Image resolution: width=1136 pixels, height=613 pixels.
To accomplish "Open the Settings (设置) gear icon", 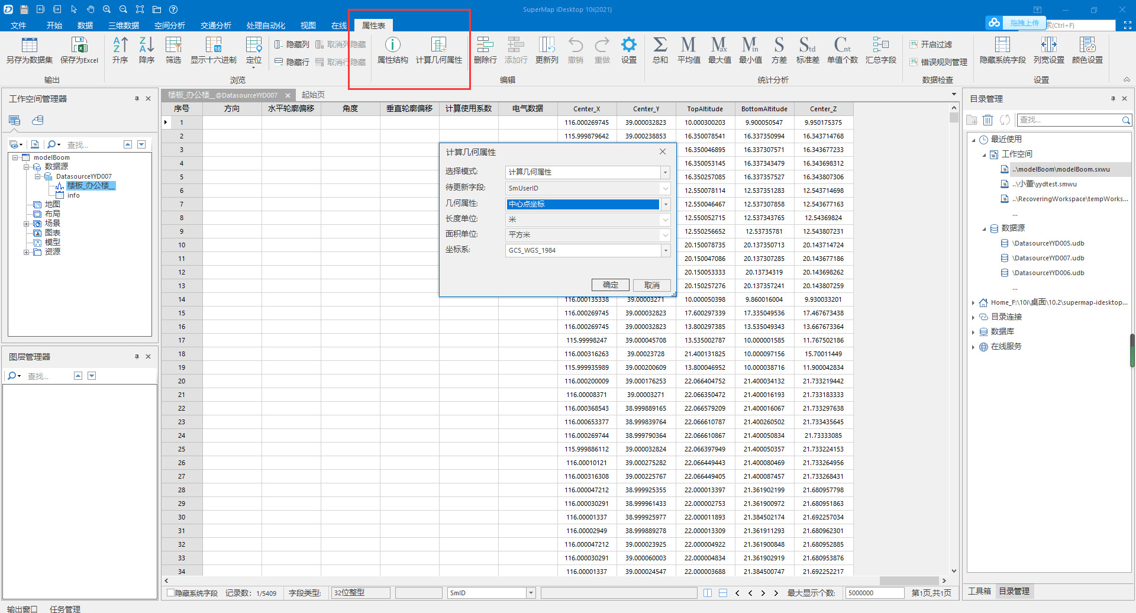I will pyautogui.click(x=629, y=45).
